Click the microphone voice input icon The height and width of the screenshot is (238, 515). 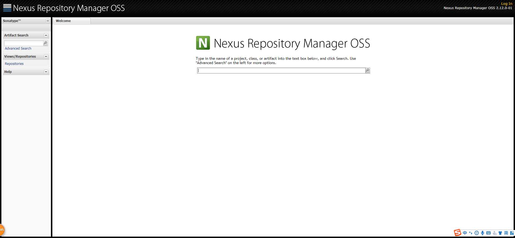click(483, 233)
